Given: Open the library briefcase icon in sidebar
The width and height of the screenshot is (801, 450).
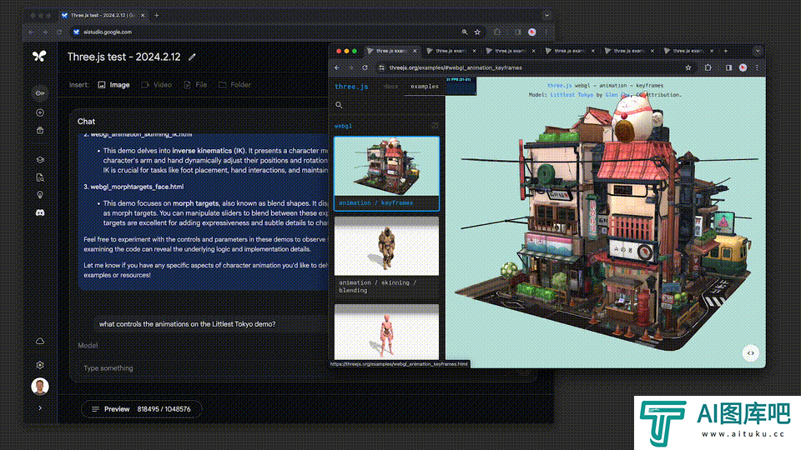Looking at the screenshot, I should (x=40, y=131).
